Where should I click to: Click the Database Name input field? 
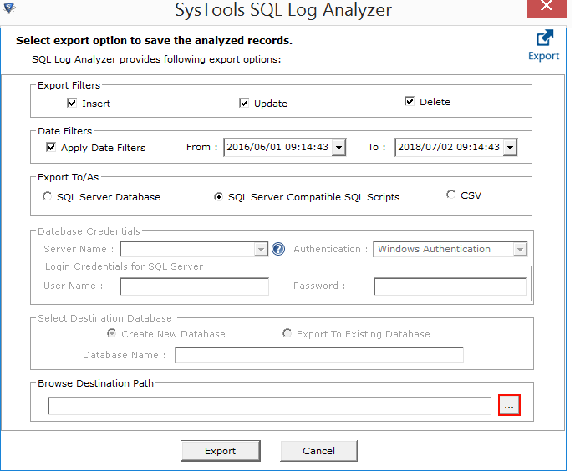pyautogui.click(x=318, y=356)
